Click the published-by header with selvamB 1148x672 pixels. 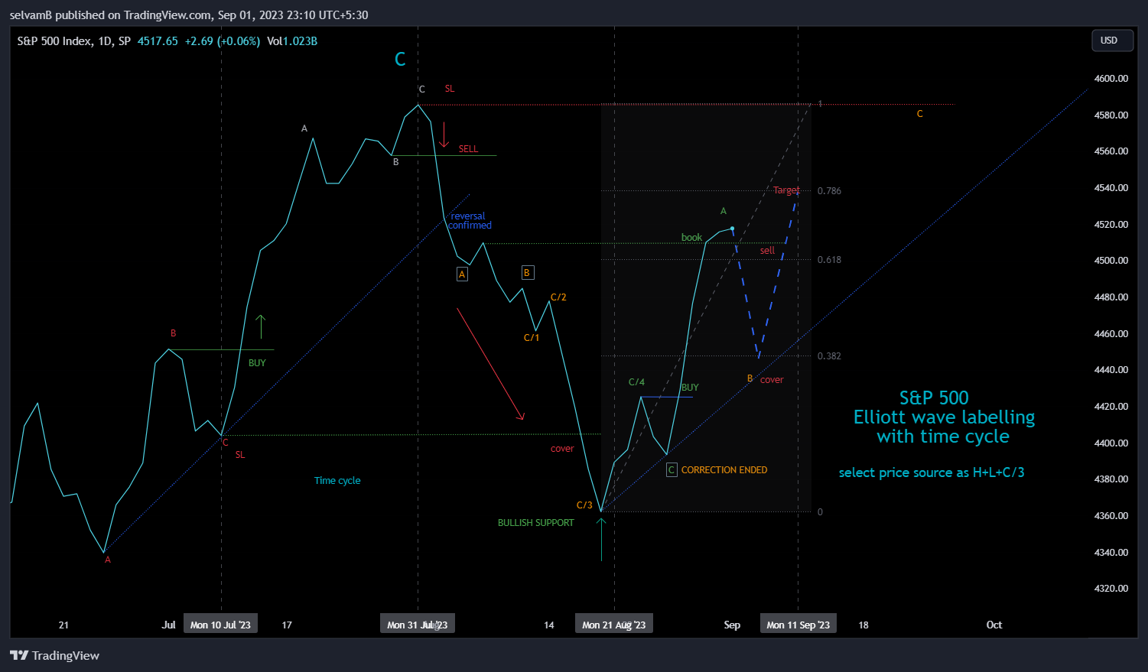pos(189,15)
